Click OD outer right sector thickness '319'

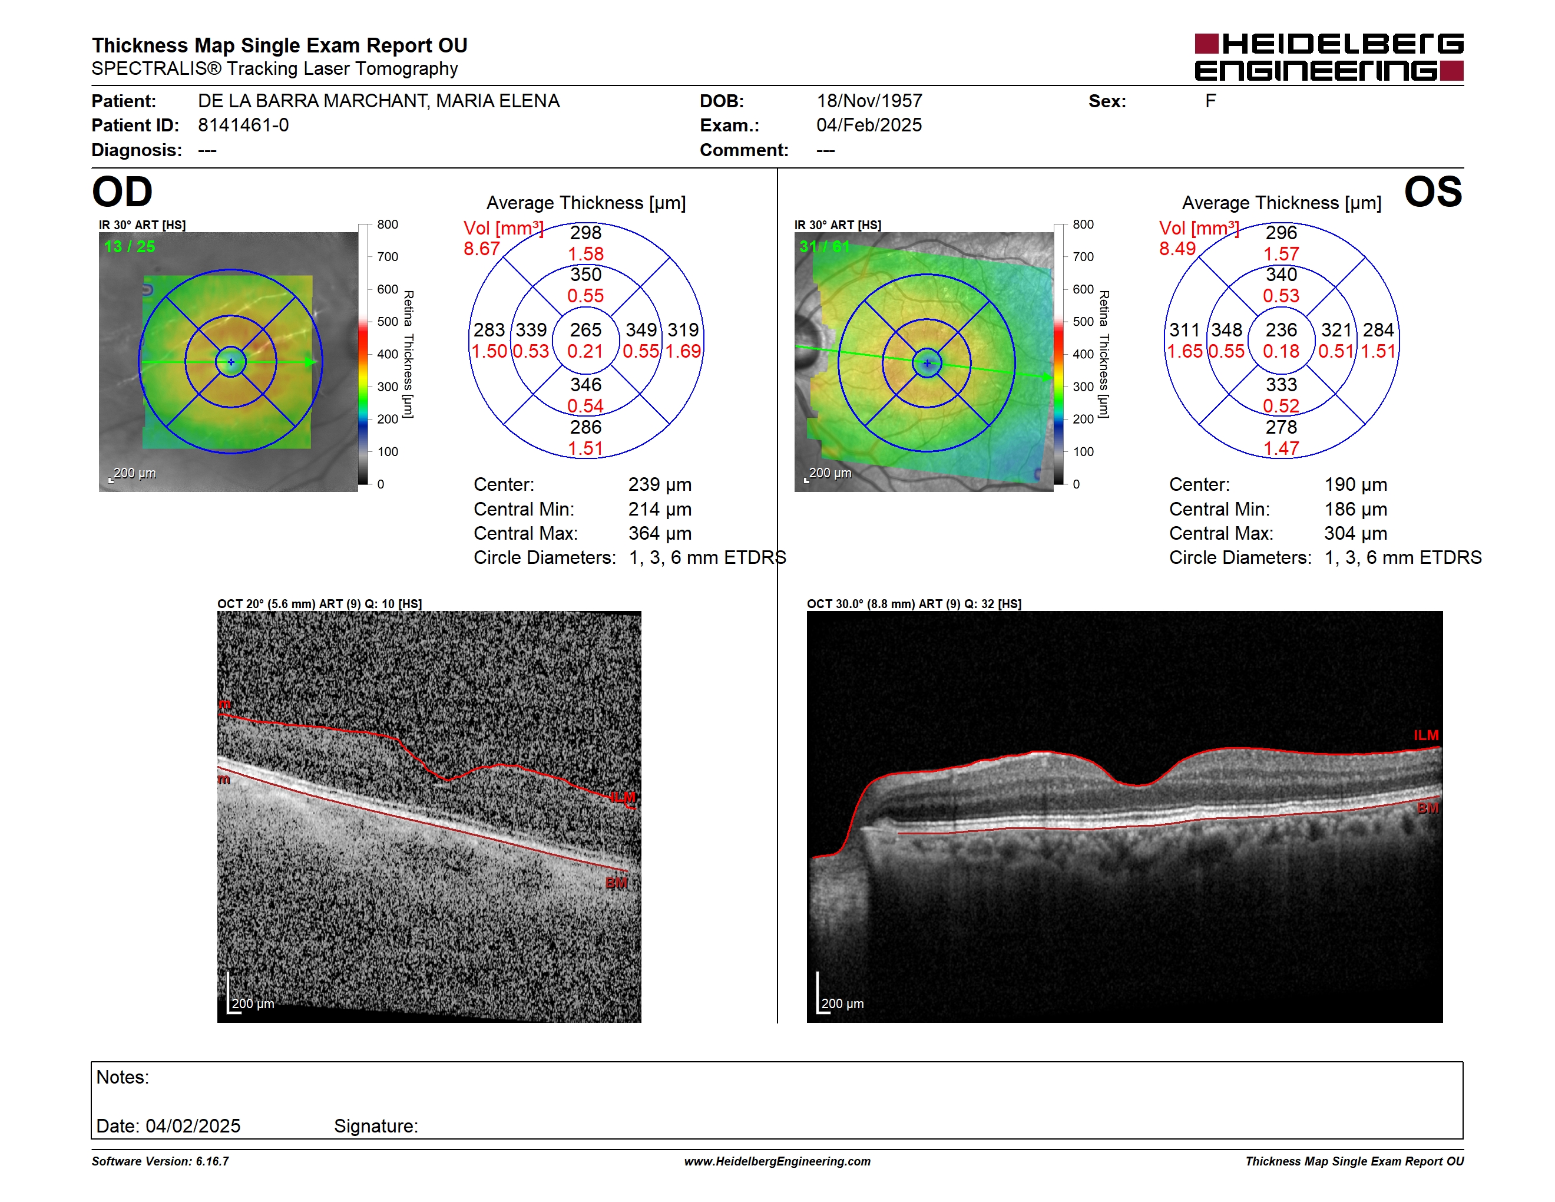(683, 331)
